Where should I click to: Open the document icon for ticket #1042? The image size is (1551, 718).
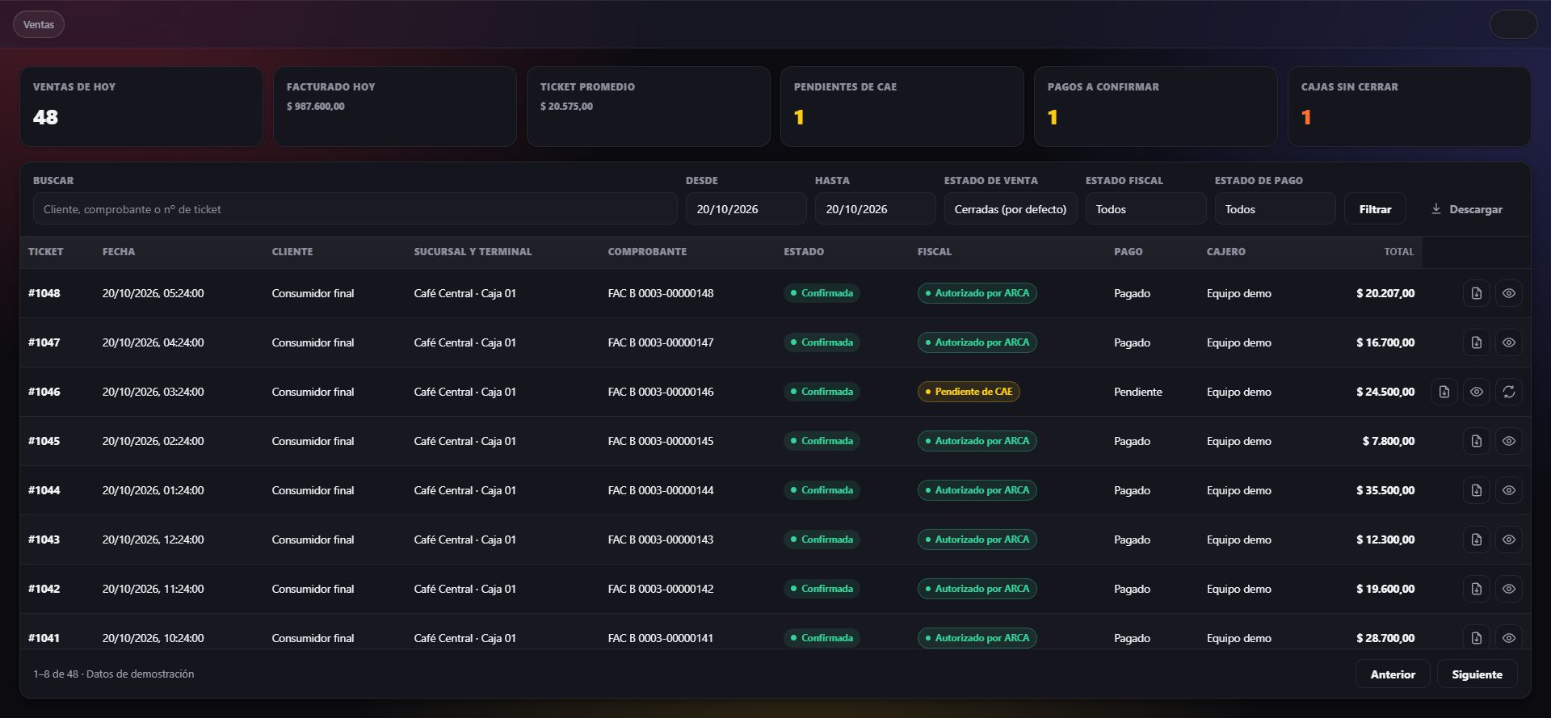pos(1476,589)
